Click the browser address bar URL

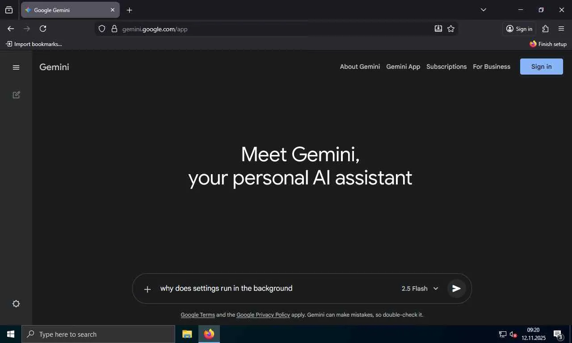point(155,29)
